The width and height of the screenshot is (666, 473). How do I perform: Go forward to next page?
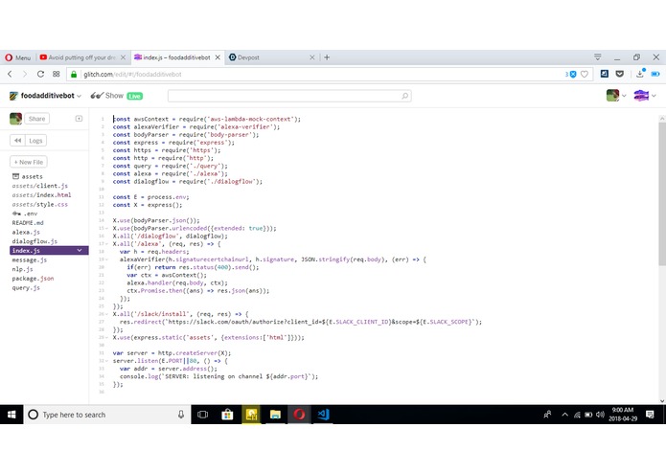click(x=25, y=75)
